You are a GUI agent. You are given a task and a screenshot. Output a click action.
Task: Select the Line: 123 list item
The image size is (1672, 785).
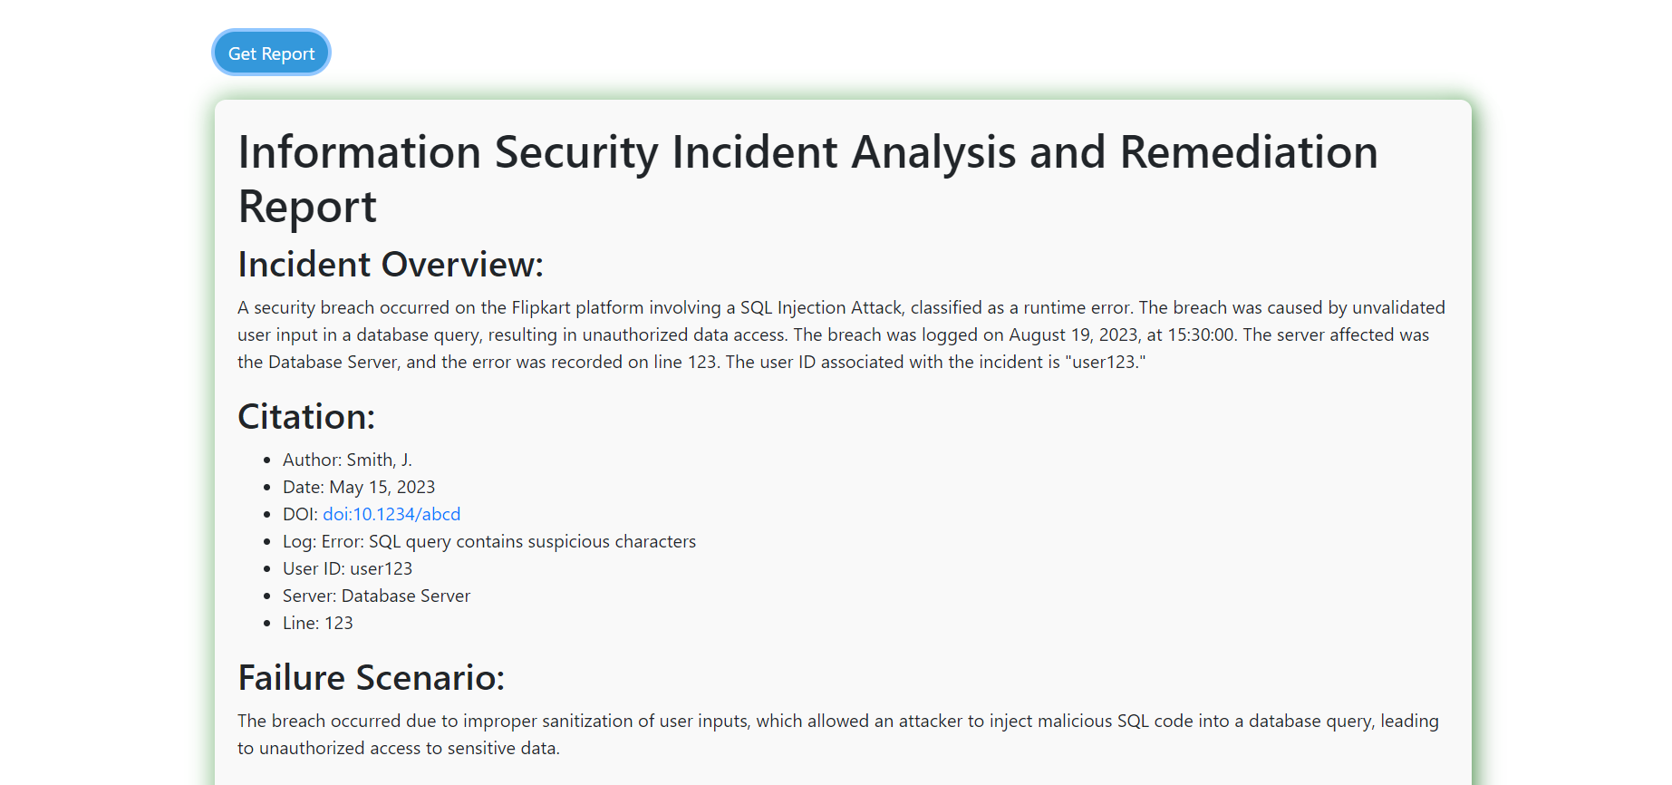[317, 623]
